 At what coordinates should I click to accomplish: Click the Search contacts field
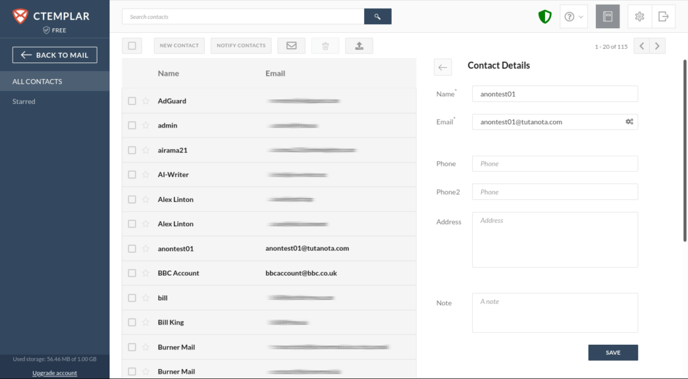(243, 17)
